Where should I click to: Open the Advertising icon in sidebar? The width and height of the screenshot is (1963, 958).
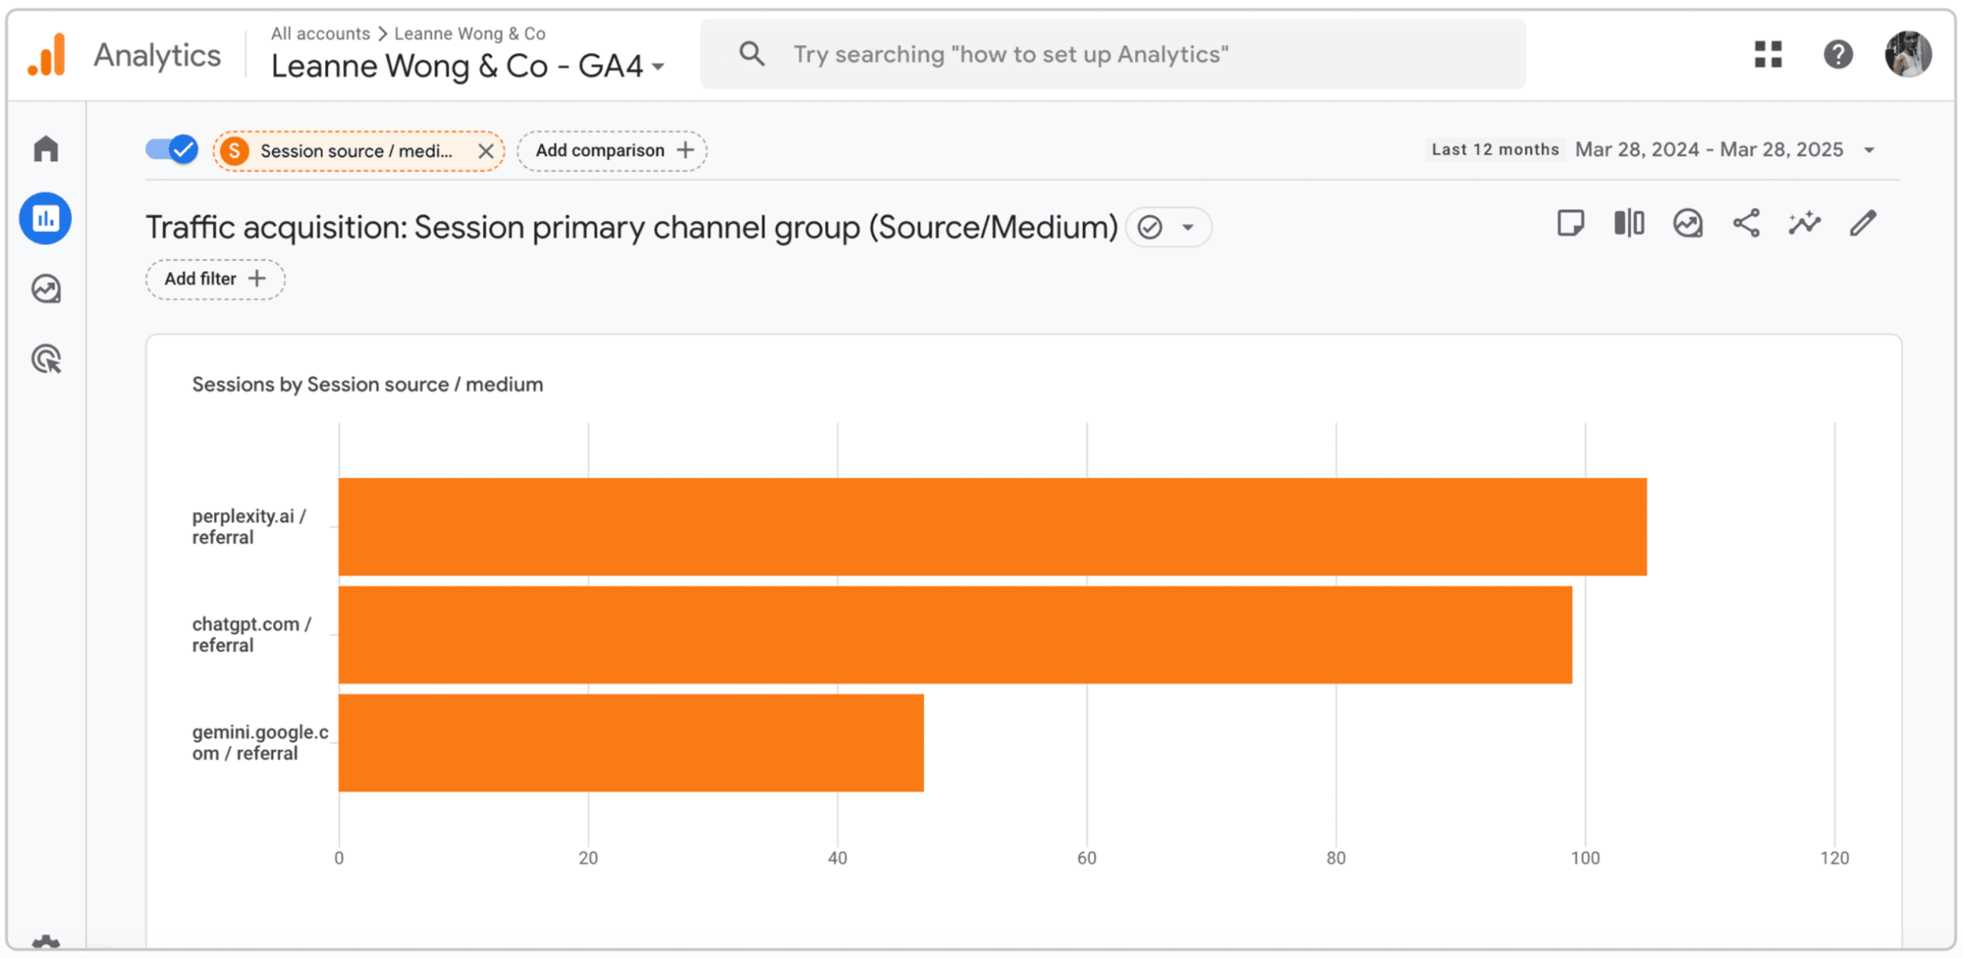click(46, 359)
